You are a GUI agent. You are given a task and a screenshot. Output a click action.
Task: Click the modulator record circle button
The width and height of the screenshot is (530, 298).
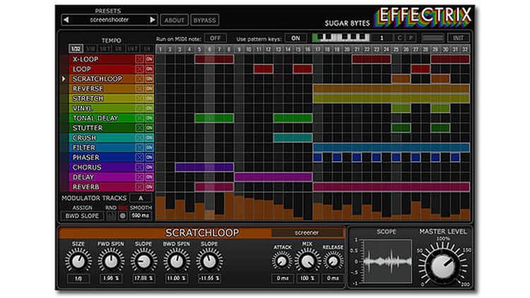pyautogui.click(x=123, y=215)
